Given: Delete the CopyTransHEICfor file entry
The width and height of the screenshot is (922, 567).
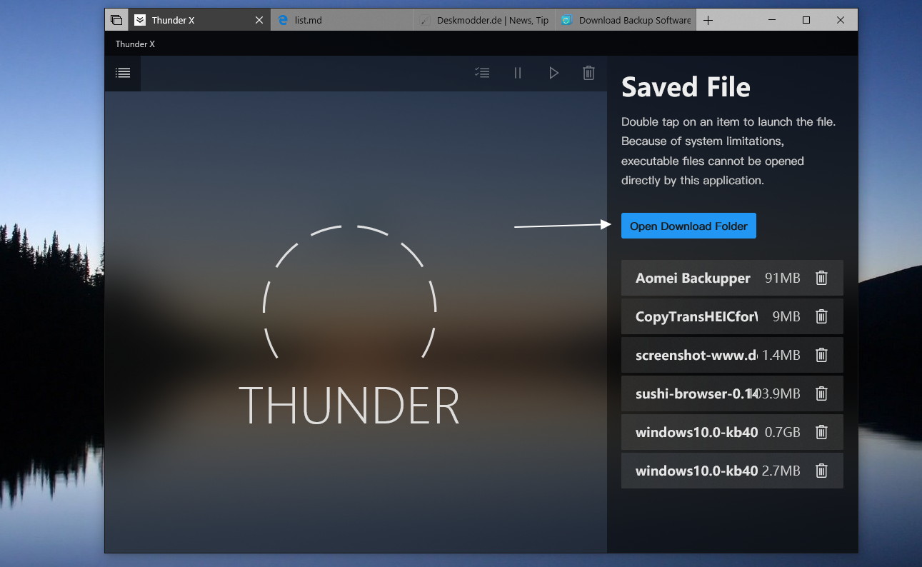Looking at the screenshot, I should pos(821,316).
